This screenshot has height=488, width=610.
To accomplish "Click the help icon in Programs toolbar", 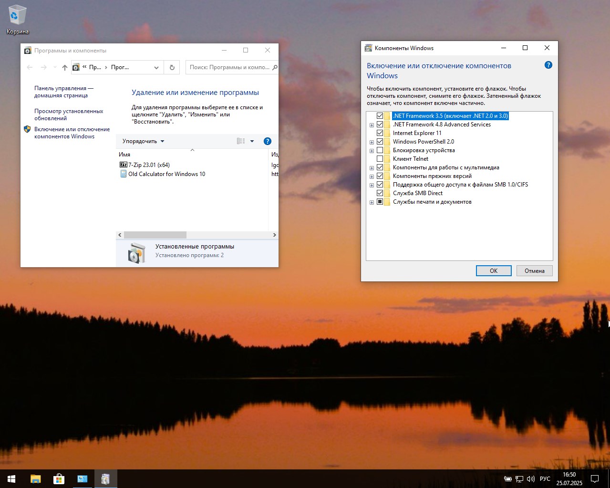I will (268, 141).
